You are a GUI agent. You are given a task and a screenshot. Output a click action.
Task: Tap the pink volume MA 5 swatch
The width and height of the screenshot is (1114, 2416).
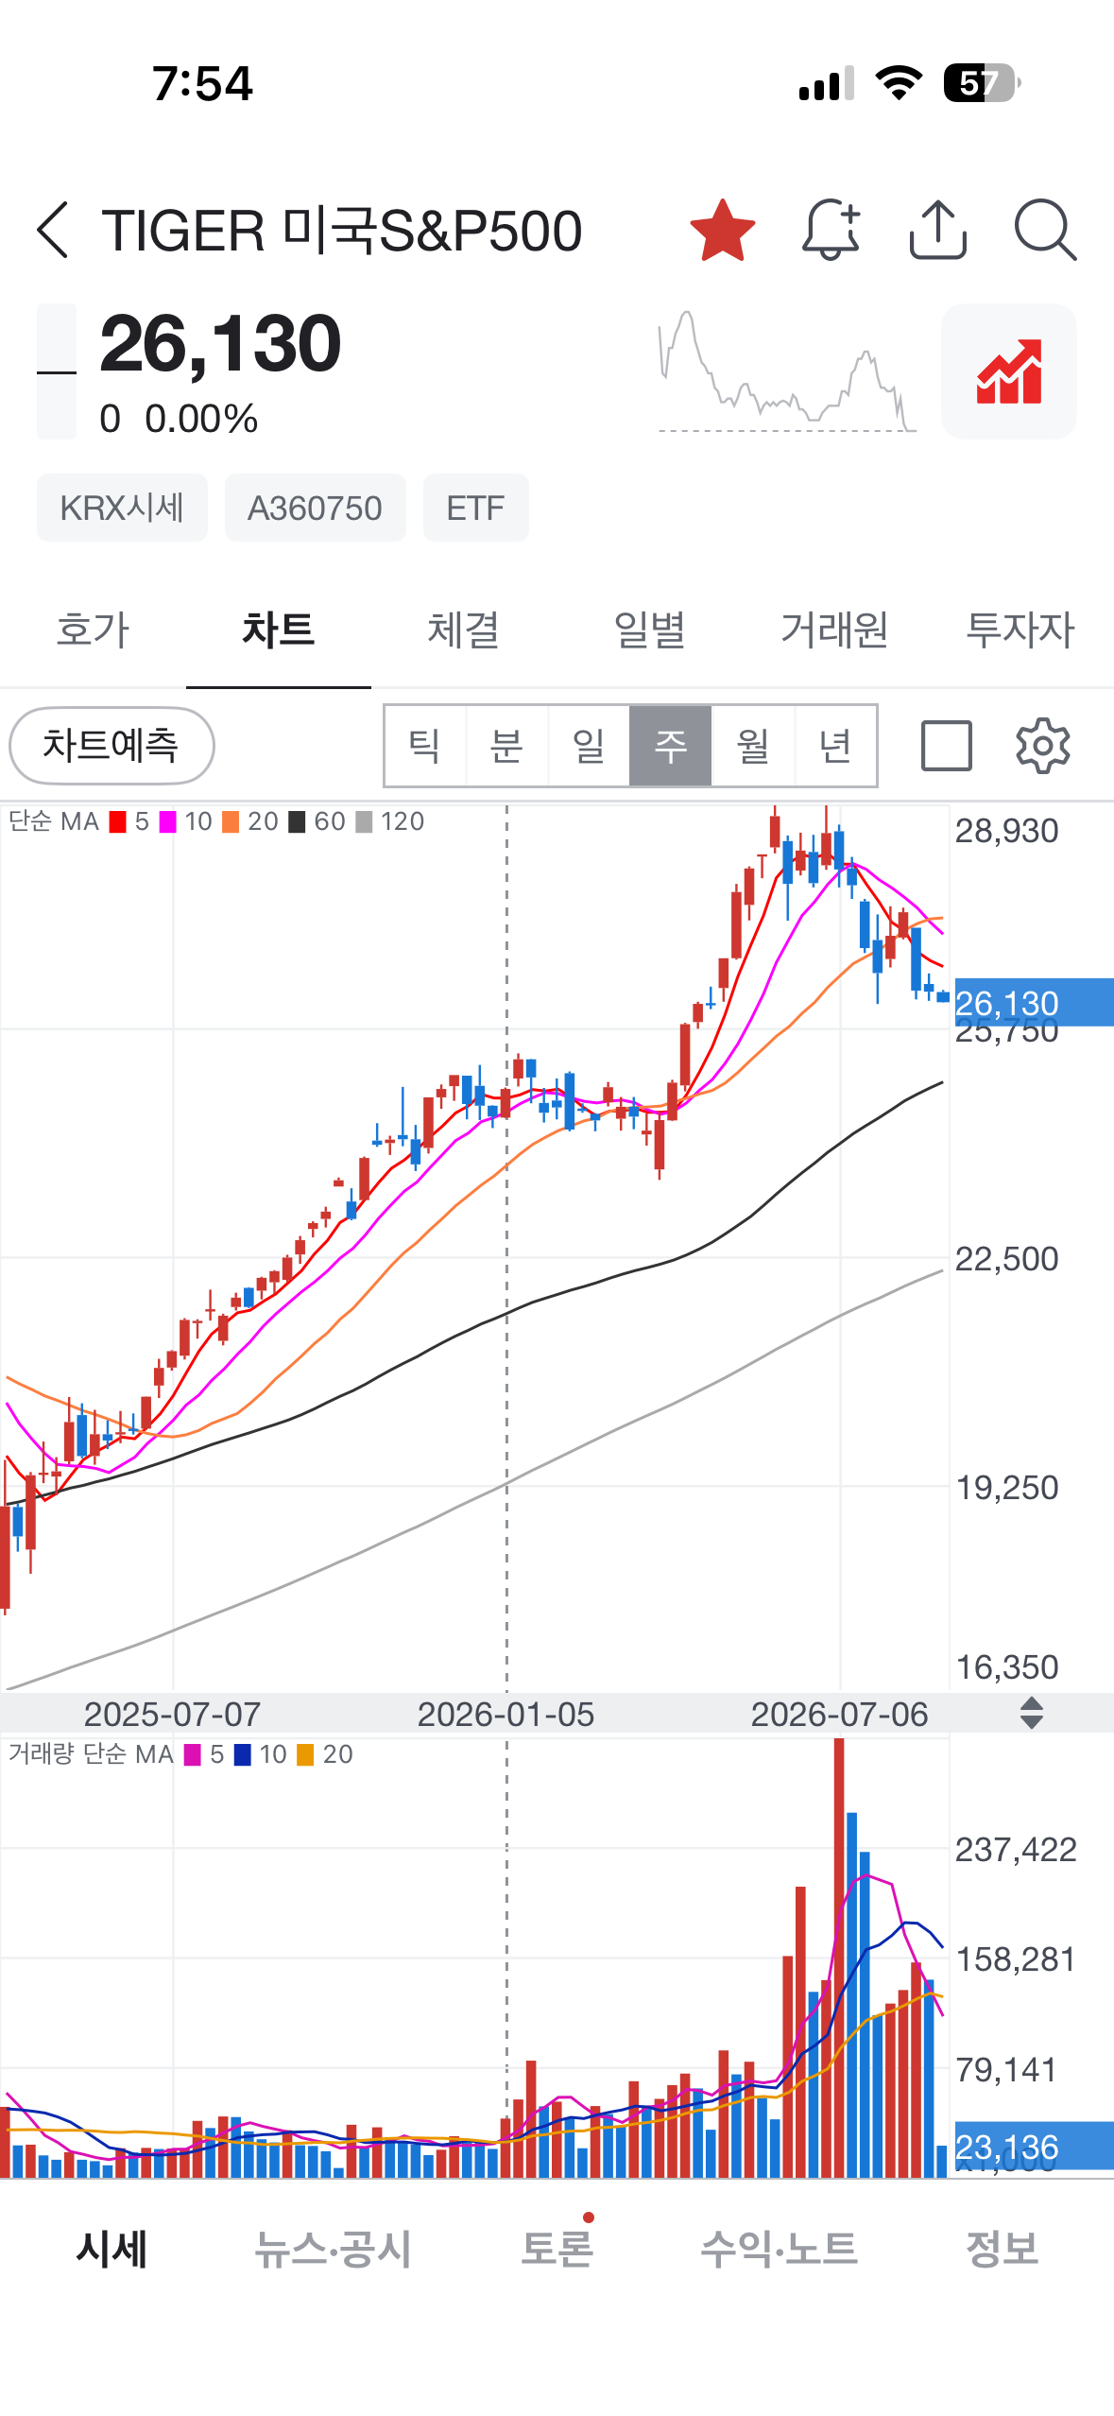click(193, 1755)
